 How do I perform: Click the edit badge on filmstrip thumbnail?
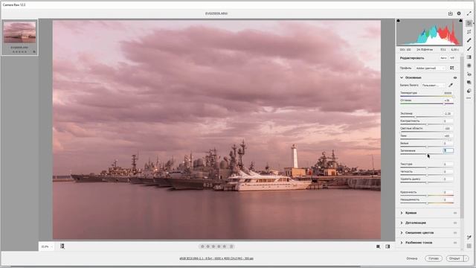(x=34, y=52)
